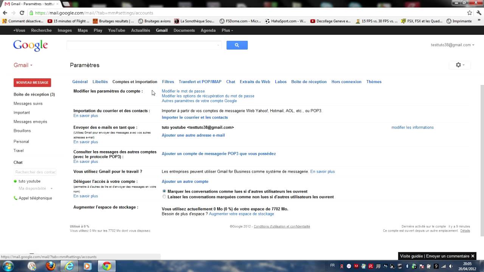484x272 pixels.
Task: Open the 'FSDome.com' bookmark
Action: click(x=241, y=21)
